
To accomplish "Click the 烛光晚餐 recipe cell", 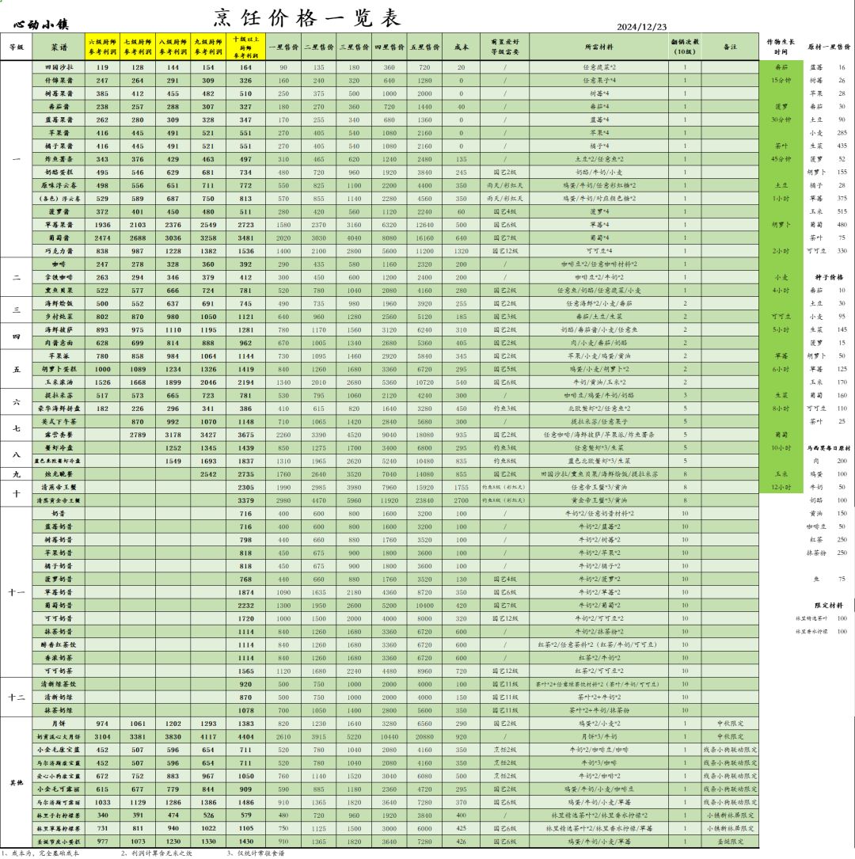I will tap(59, 474).
